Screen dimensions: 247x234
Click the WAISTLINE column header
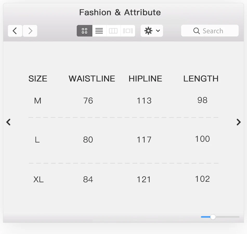point(92,79)
